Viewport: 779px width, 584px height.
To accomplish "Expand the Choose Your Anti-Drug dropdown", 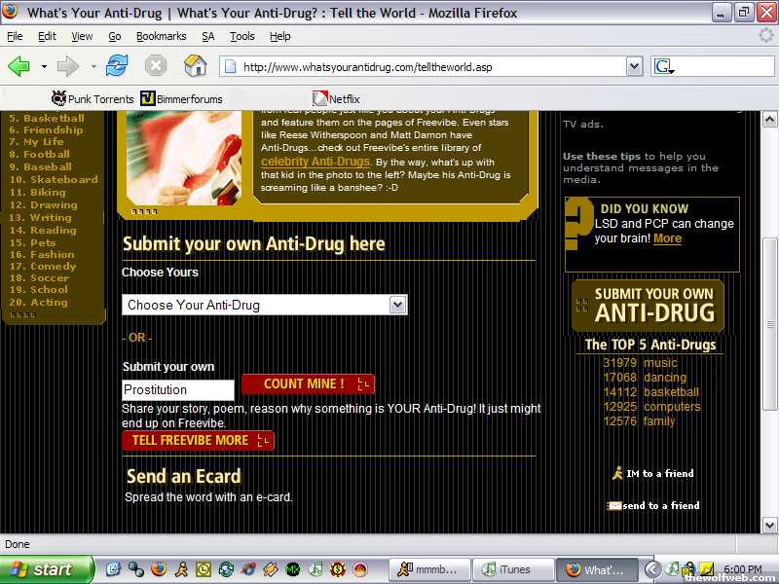I will (x=397, y=305).
